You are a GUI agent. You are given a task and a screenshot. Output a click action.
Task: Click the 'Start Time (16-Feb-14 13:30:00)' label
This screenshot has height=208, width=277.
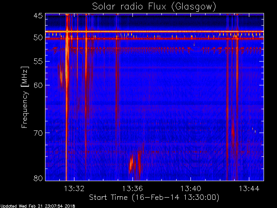click(x=154, y=197)
